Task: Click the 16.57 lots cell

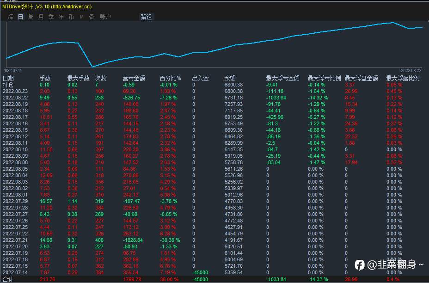Action: [46, 201]
